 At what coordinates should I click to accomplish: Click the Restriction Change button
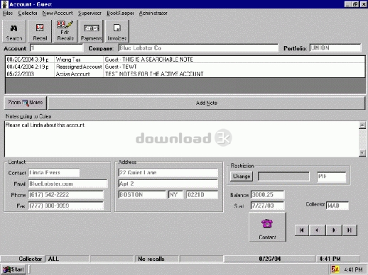[242, 176]
